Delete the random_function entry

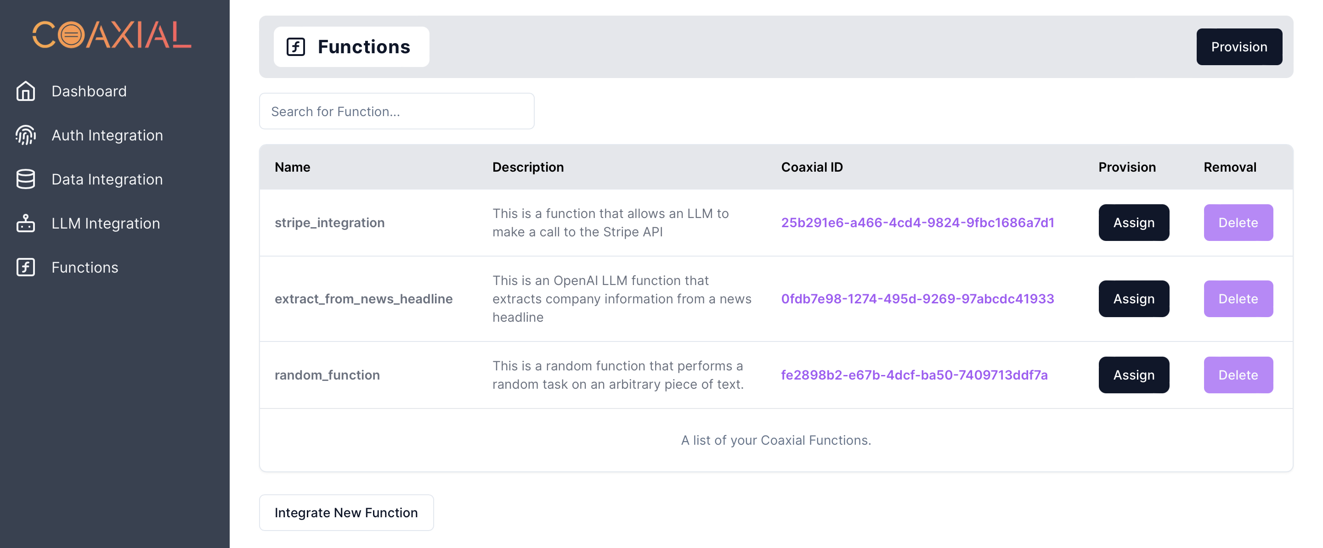tap(1238, 375)
